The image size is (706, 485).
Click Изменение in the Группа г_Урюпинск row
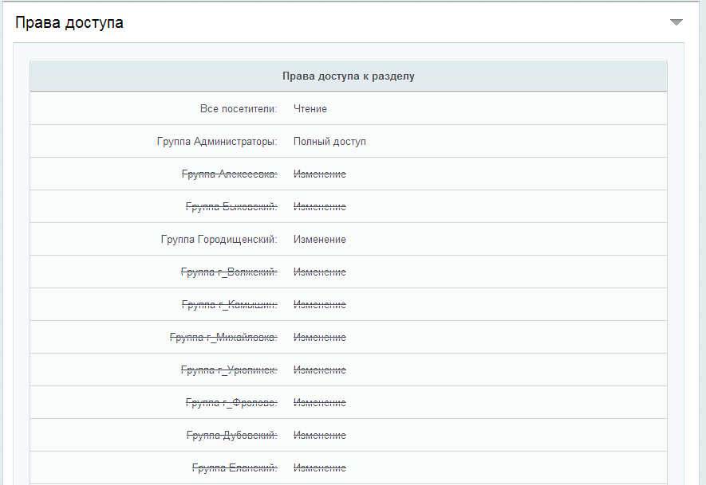(x=320, y=370)
